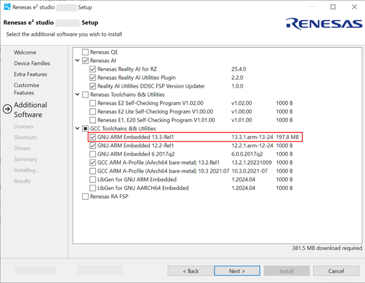Collapse Renesas Toolchains && Utilities group
The width and height of the screenshot is (365, 283).
pyautogui.click(x=78, y=94)
